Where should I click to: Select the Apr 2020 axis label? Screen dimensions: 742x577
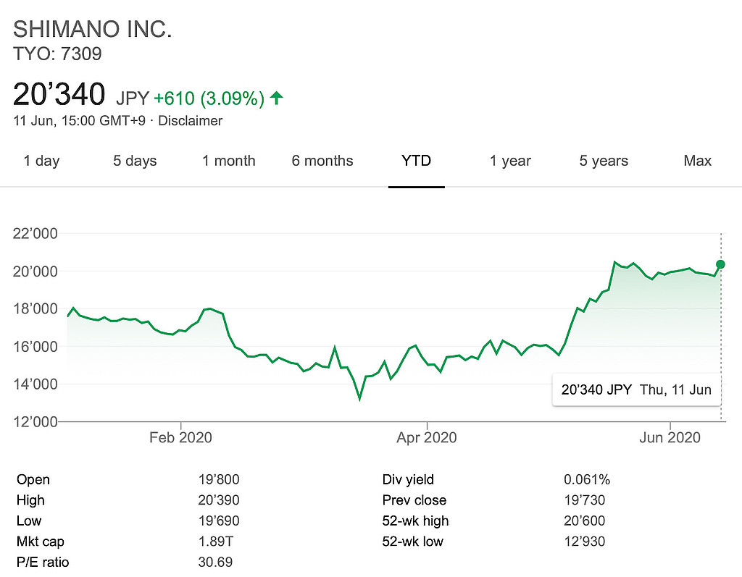[428, 438]
